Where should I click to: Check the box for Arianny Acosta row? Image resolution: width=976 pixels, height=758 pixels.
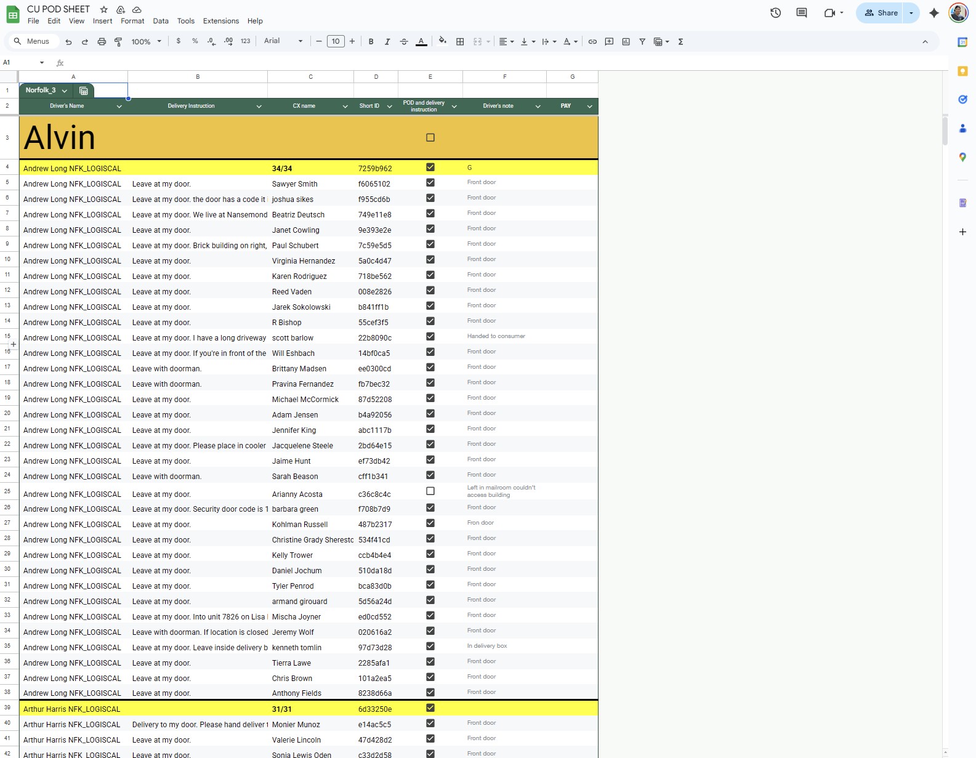tap(430, 491)
